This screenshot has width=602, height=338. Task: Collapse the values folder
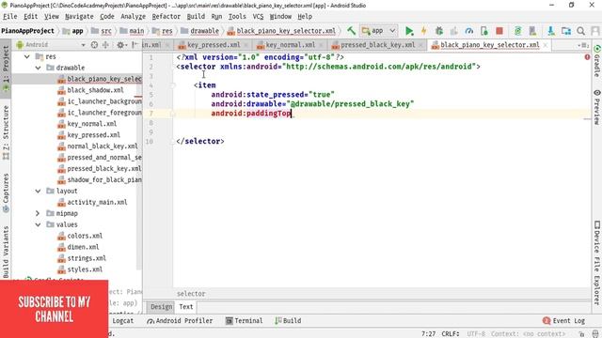tap(38, 224)
